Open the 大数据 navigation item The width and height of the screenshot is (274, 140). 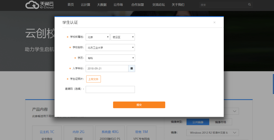click(102, 5)
